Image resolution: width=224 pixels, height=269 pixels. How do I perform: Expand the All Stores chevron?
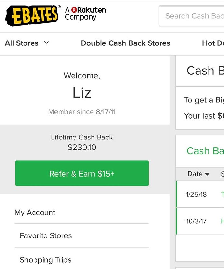click(46, 43)
